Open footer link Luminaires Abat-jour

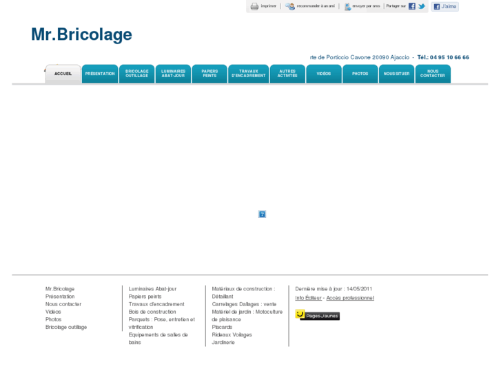(152, 289)
